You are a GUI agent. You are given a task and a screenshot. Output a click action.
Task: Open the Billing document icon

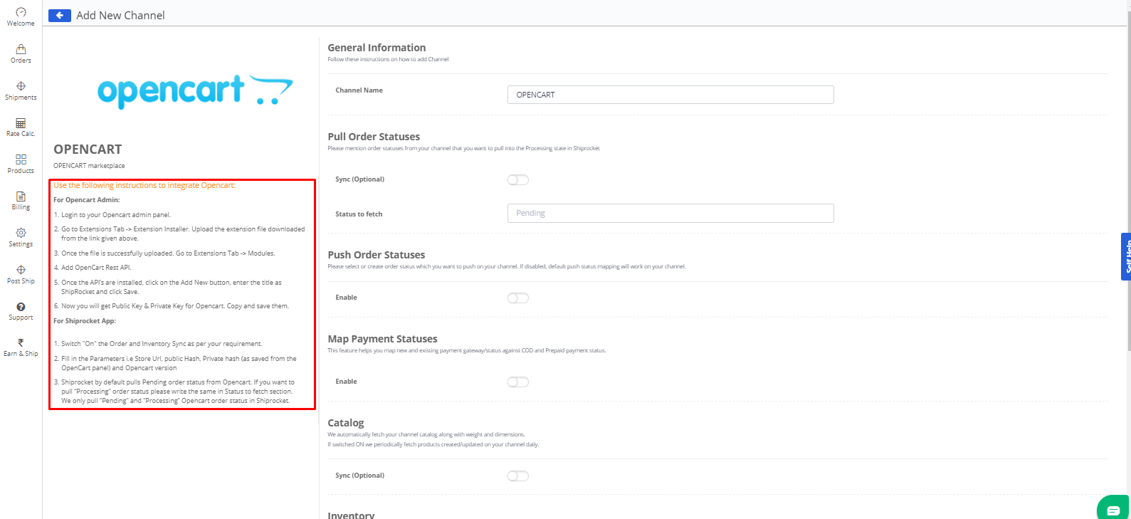[x=21, y=196]
